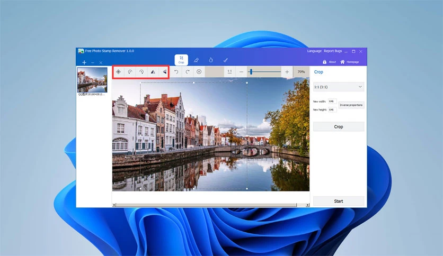Click the redo arrow icon
This screenshot has height=256, width=443.
tap(188, 72)
